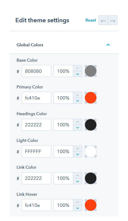The height and width of the screenshot is (221, 128).
Task: Open the Link Hover orange swatch
Action: 91,205
